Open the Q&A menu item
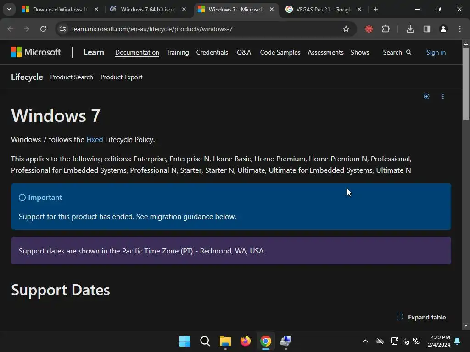This screenshot has width=470, height=352. pyautogui.click(x=244, y=52)
